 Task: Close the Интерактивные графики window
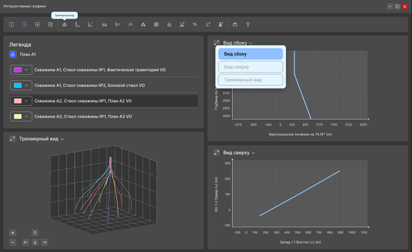coord(405,6)
